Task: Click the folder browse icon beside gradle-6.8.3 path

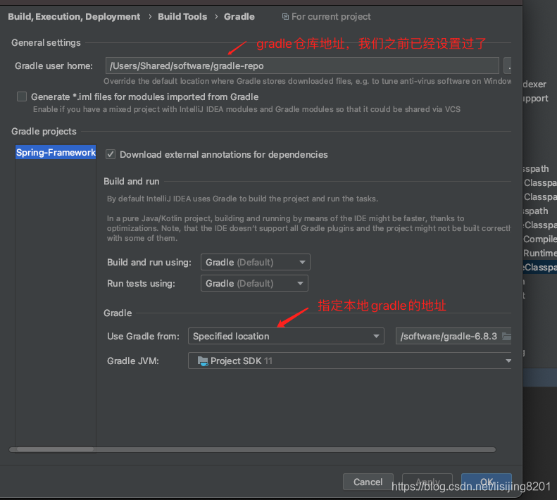Action: click(x=506, y=336)
